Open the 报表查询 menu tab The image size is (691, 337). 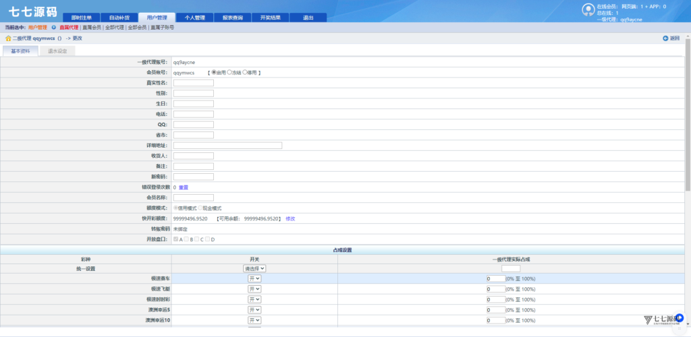point(232,18)
